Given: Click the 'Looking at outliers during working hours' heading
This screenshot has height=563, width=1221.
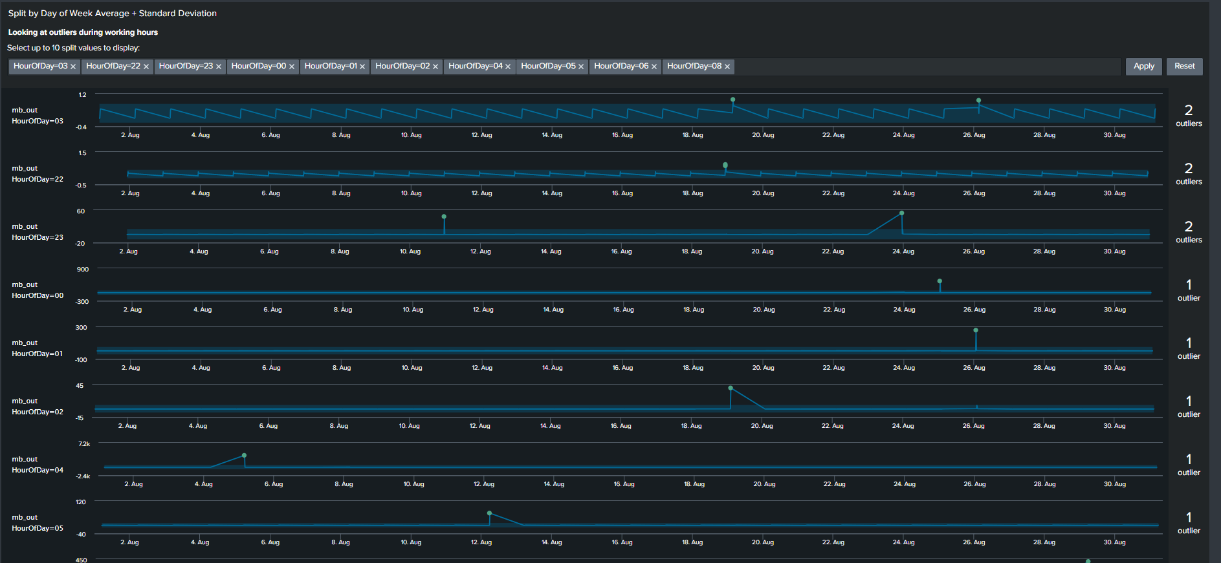Looking at the screenshot, I should click(83, 32).
